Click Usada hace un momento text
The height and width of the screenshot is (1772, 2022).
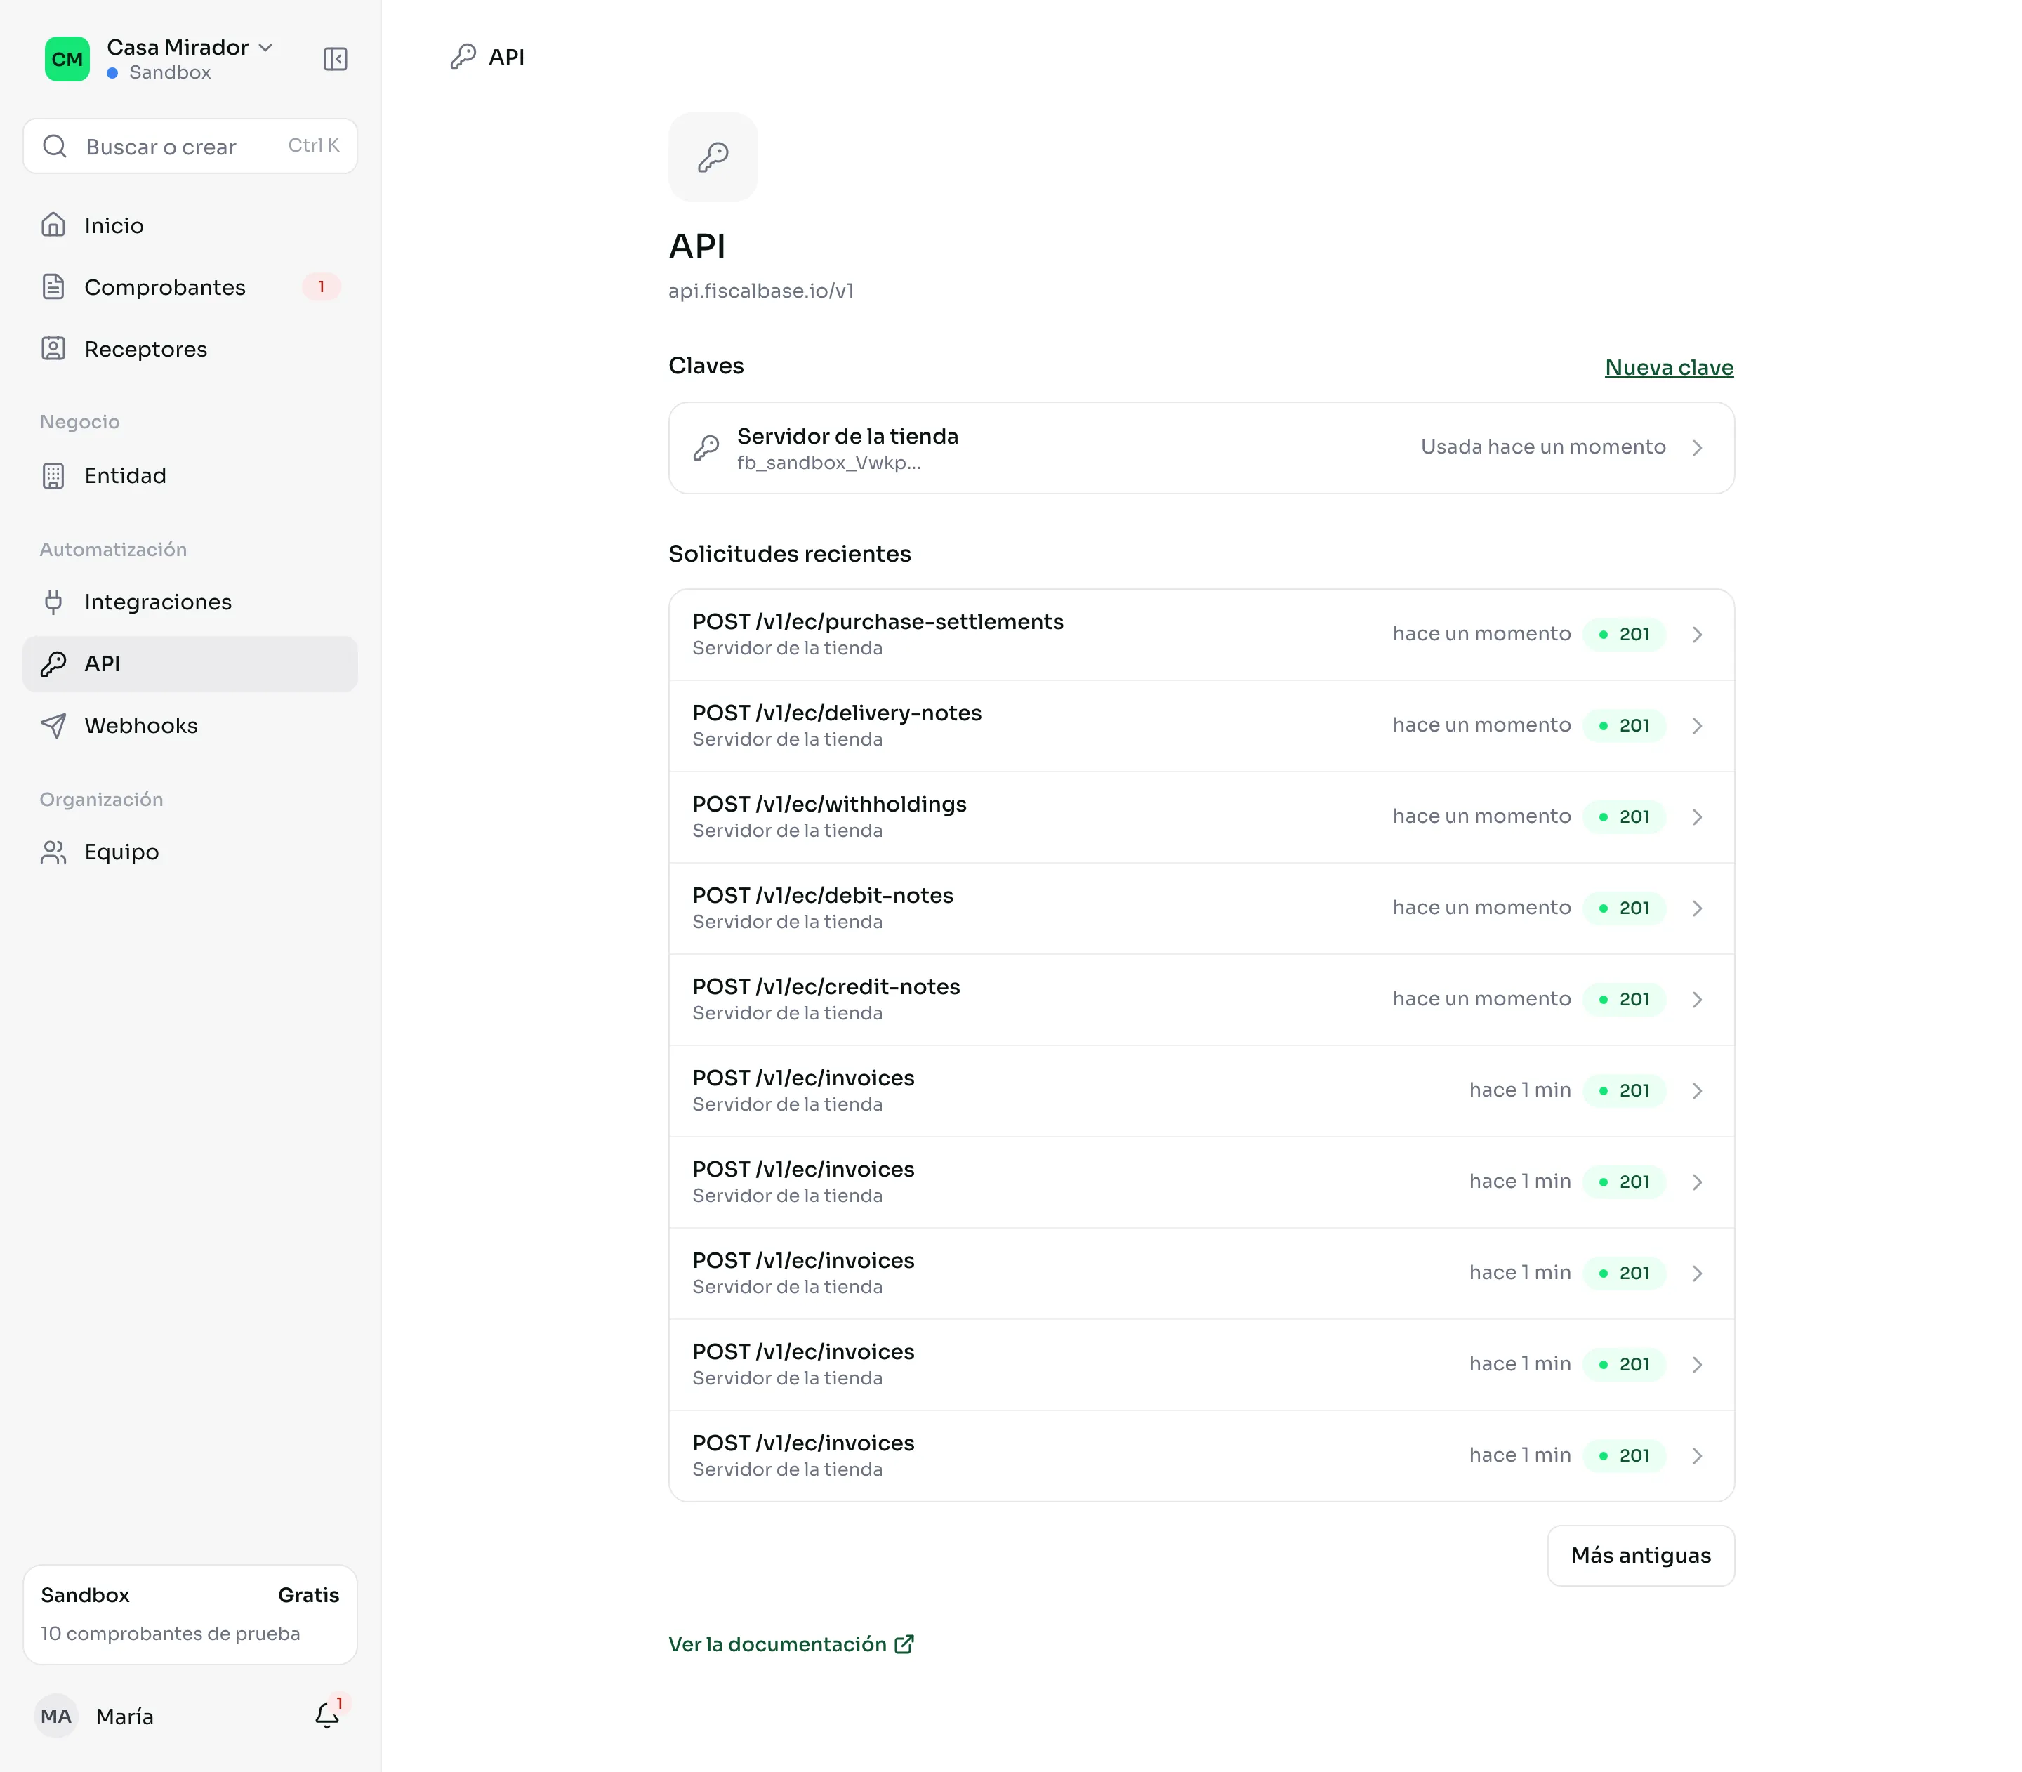coord(1542,447)
